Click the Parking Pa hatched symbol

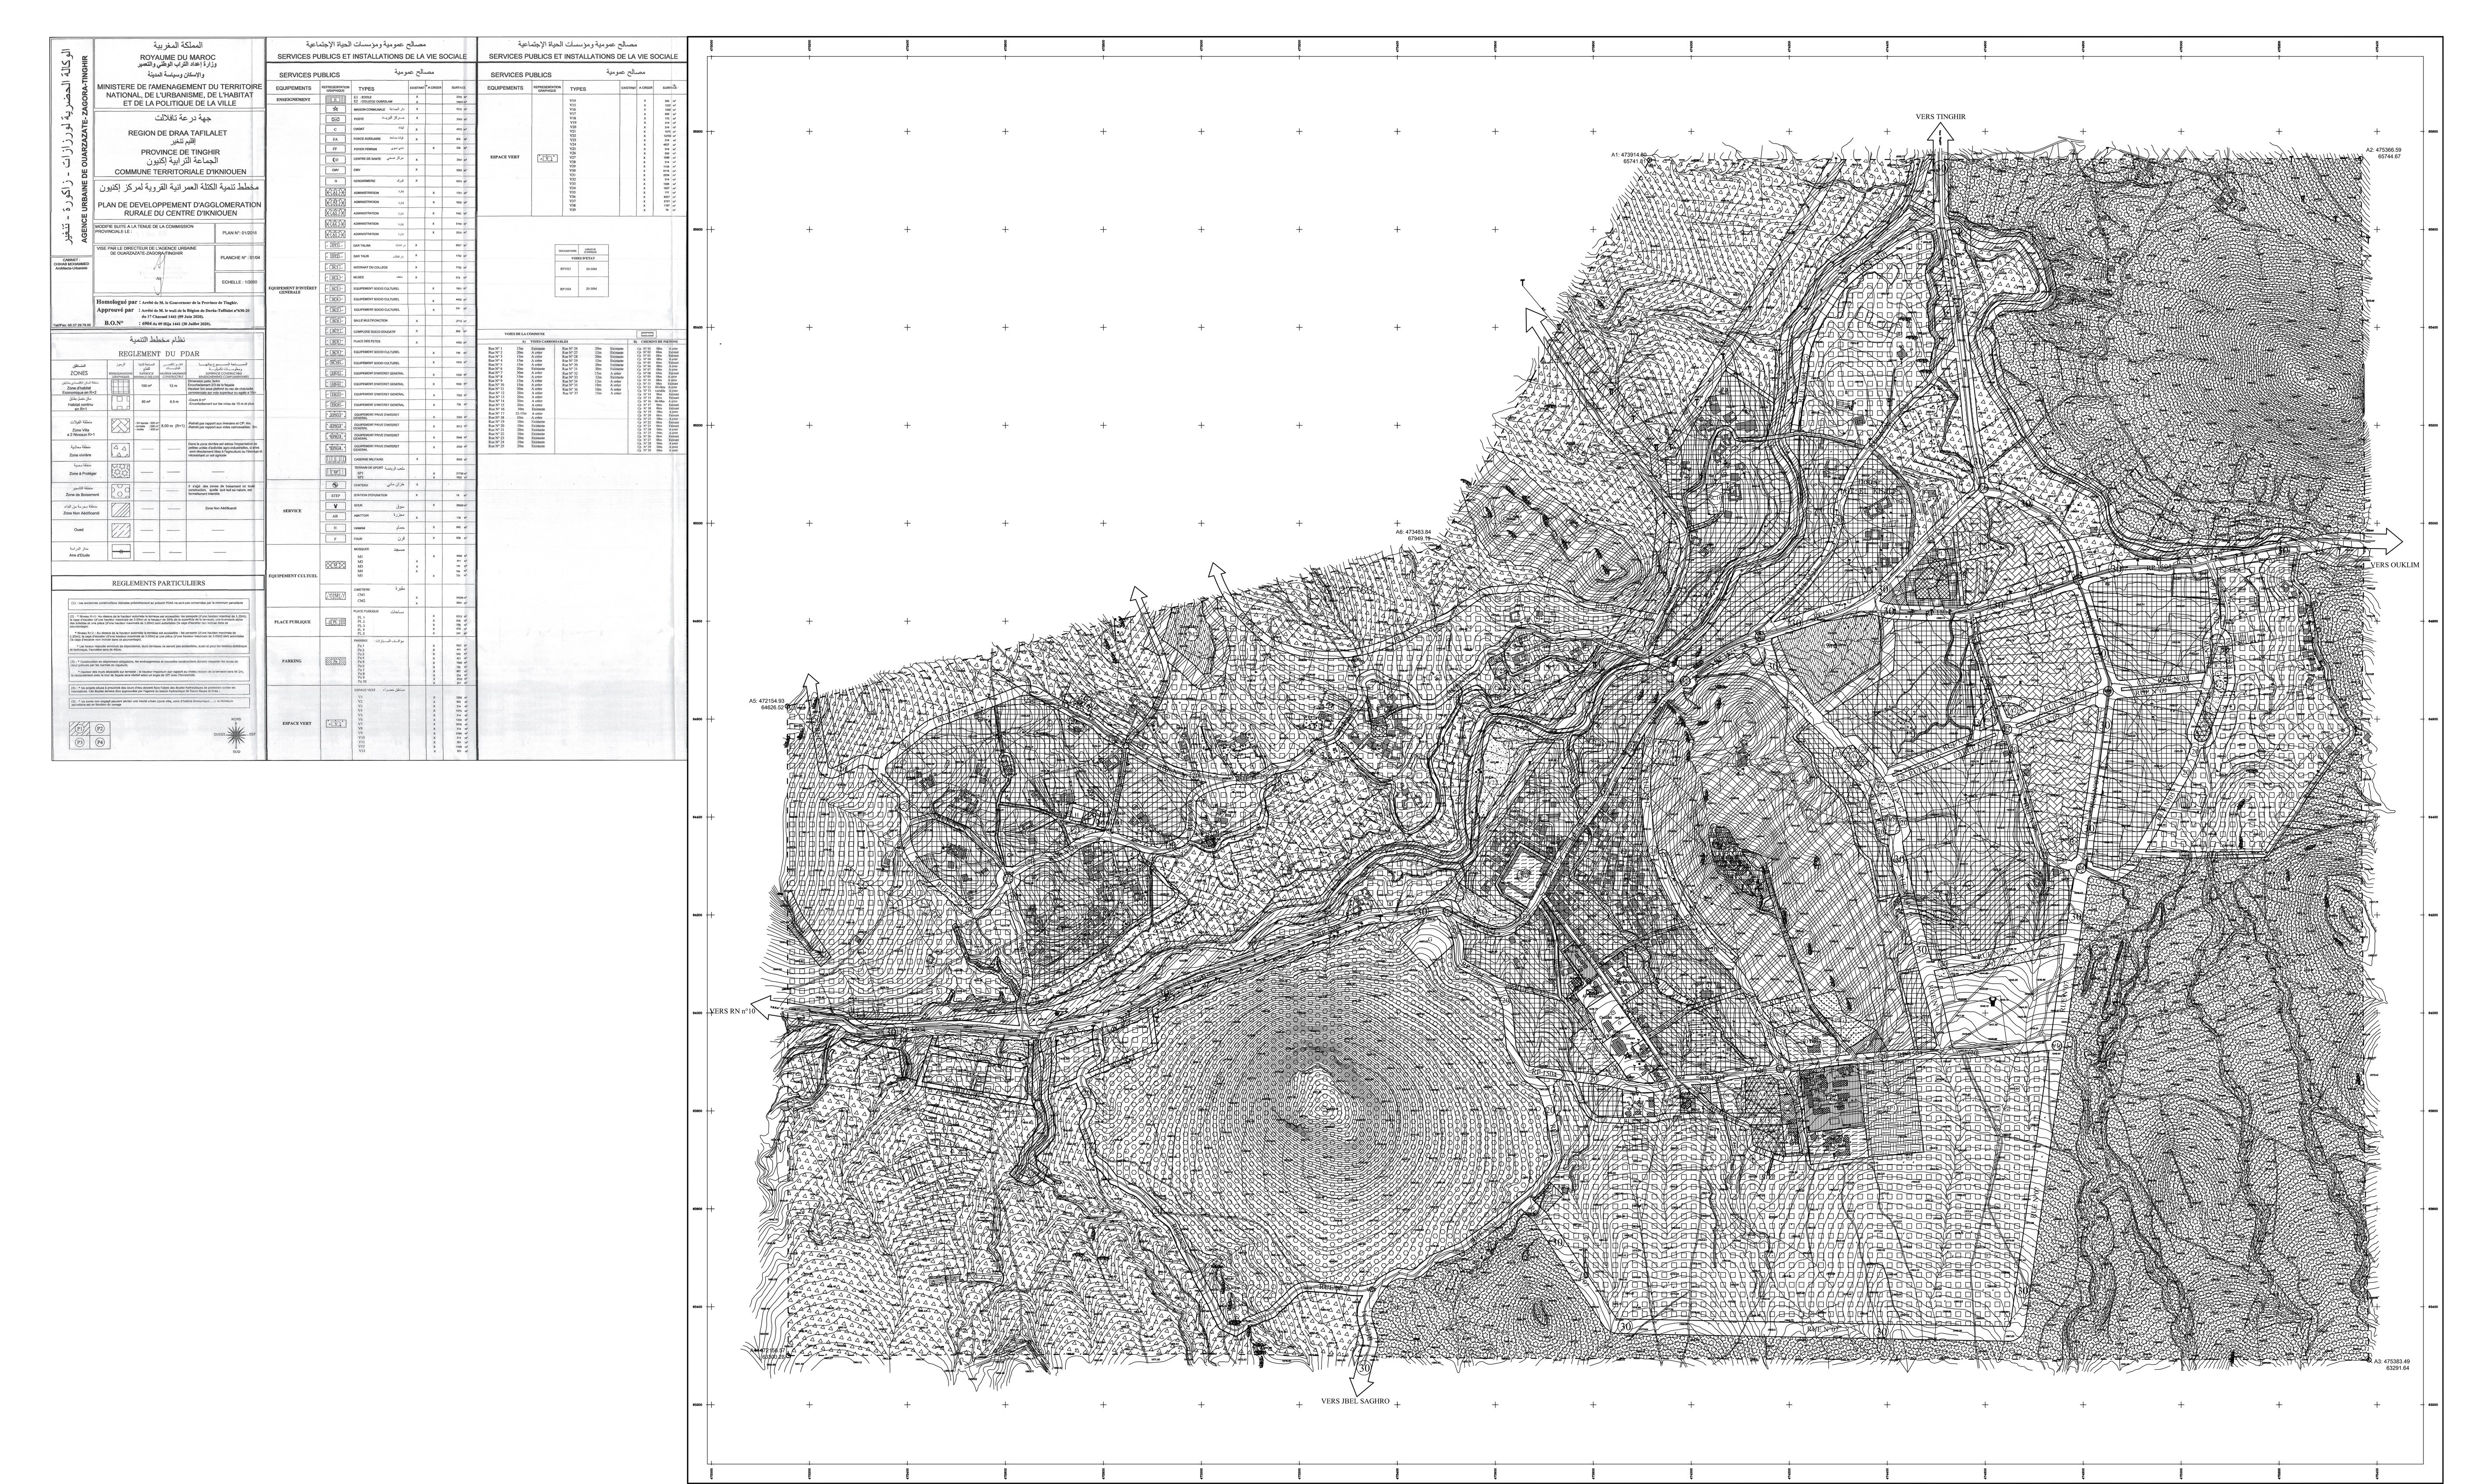coord(336,661)
